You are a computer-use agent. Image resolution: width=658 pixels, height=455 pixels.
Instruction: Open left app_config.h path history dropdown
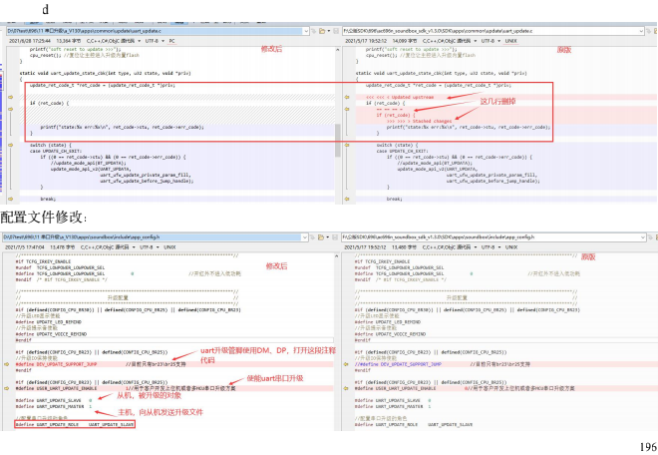305,237
